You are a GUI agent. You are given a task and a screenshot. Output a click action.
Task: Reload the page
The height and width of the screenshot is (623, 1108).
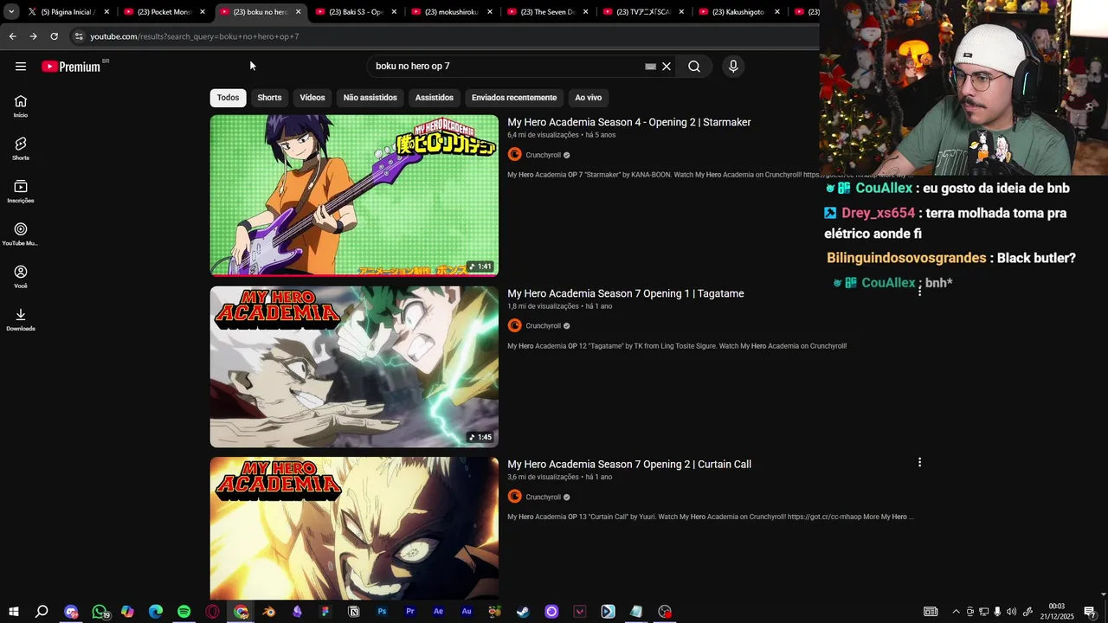[x=54, y=36]
